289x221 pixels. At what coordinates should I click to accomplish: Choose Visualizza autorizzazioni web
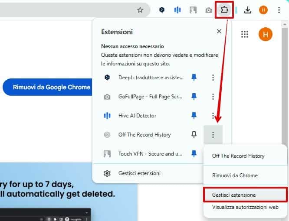pos(245,207)
